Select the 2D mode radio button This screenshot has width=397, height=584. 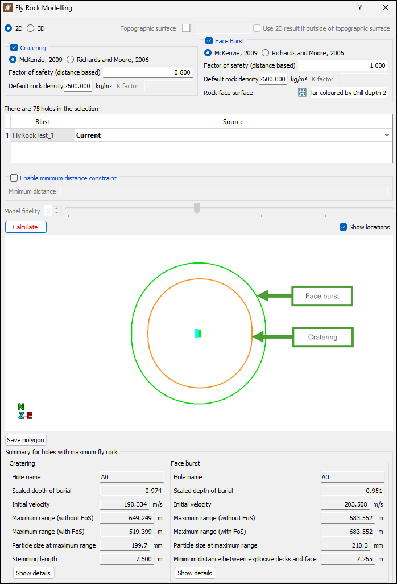8,28
